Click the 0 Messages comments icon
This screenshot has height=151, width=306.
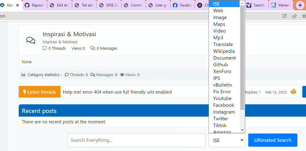(93, 48)
